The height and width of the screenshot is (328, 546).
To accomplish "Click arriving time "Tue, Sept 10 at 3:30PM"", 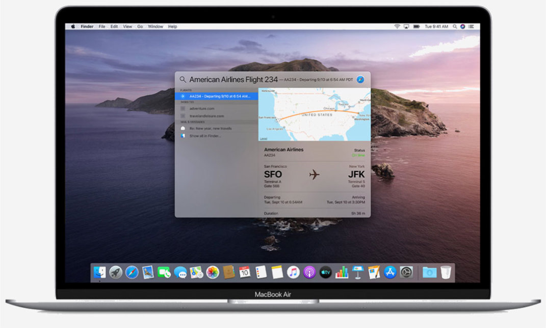I will pos(346,202).
